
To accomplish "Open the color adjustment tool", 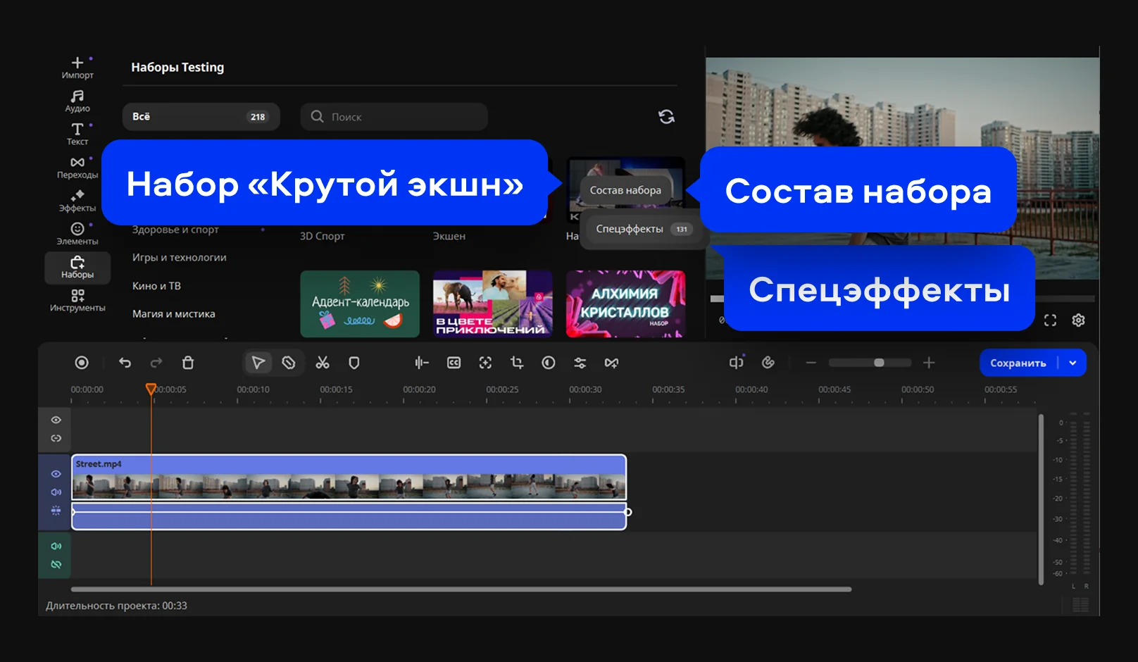I will 549,363.
